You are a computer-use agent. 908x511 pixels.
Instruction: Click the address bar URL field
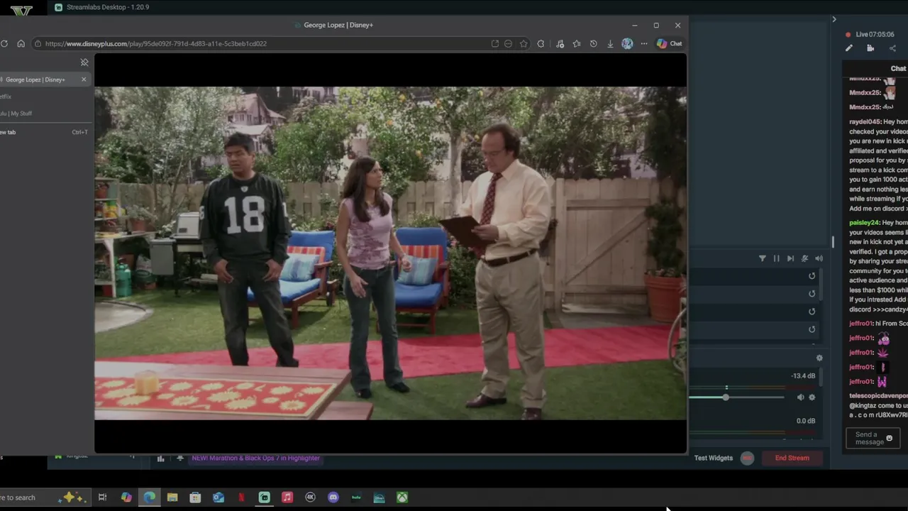tap(266, 43)
